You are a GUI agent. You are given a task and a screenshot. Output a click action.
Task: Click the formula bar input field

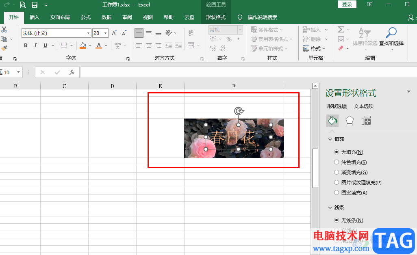(249, 72)
